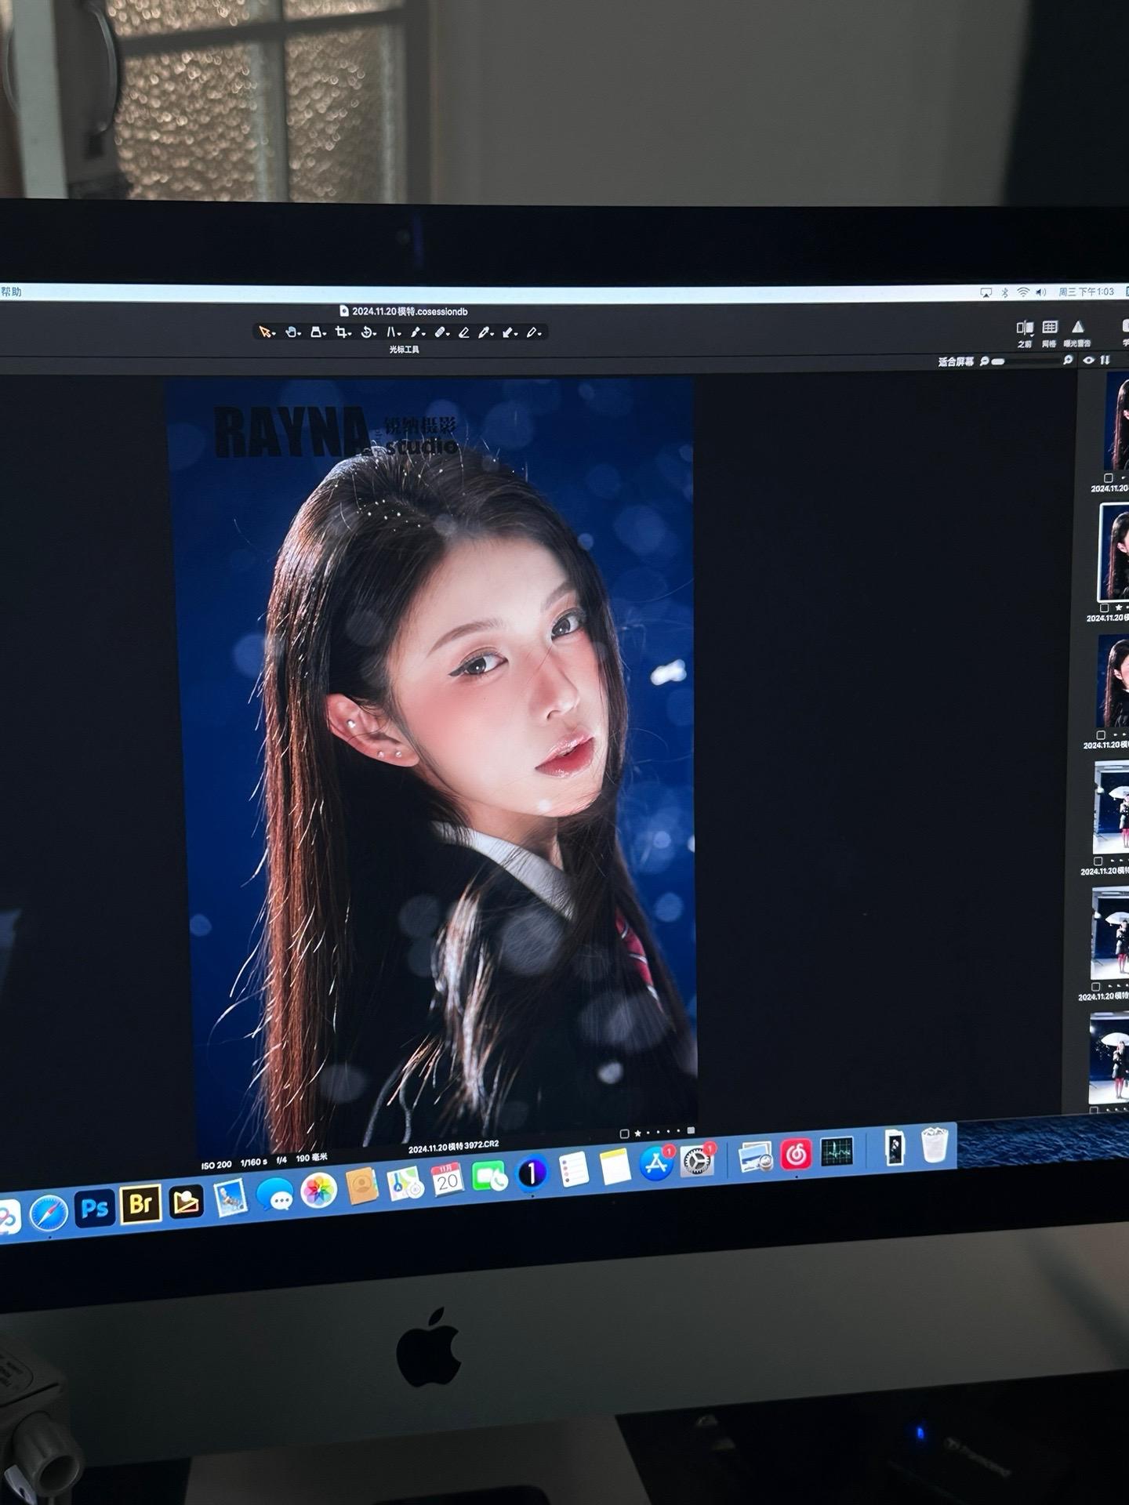1129x1505 pixels.
Task: Select the color picker eyedropper tool
Action: [x=486, y=332]
